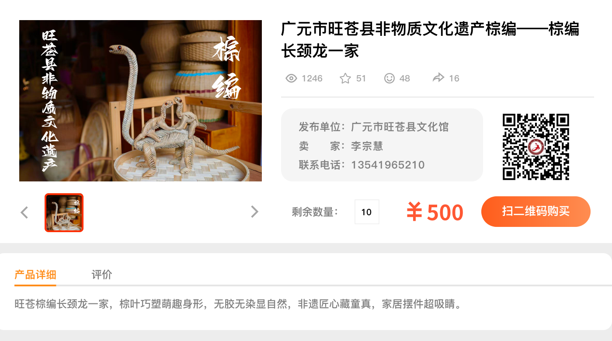Click the product title 棕编长颈龙一家
The width and height of the screenshot is (612, 341).
point(430,40)
